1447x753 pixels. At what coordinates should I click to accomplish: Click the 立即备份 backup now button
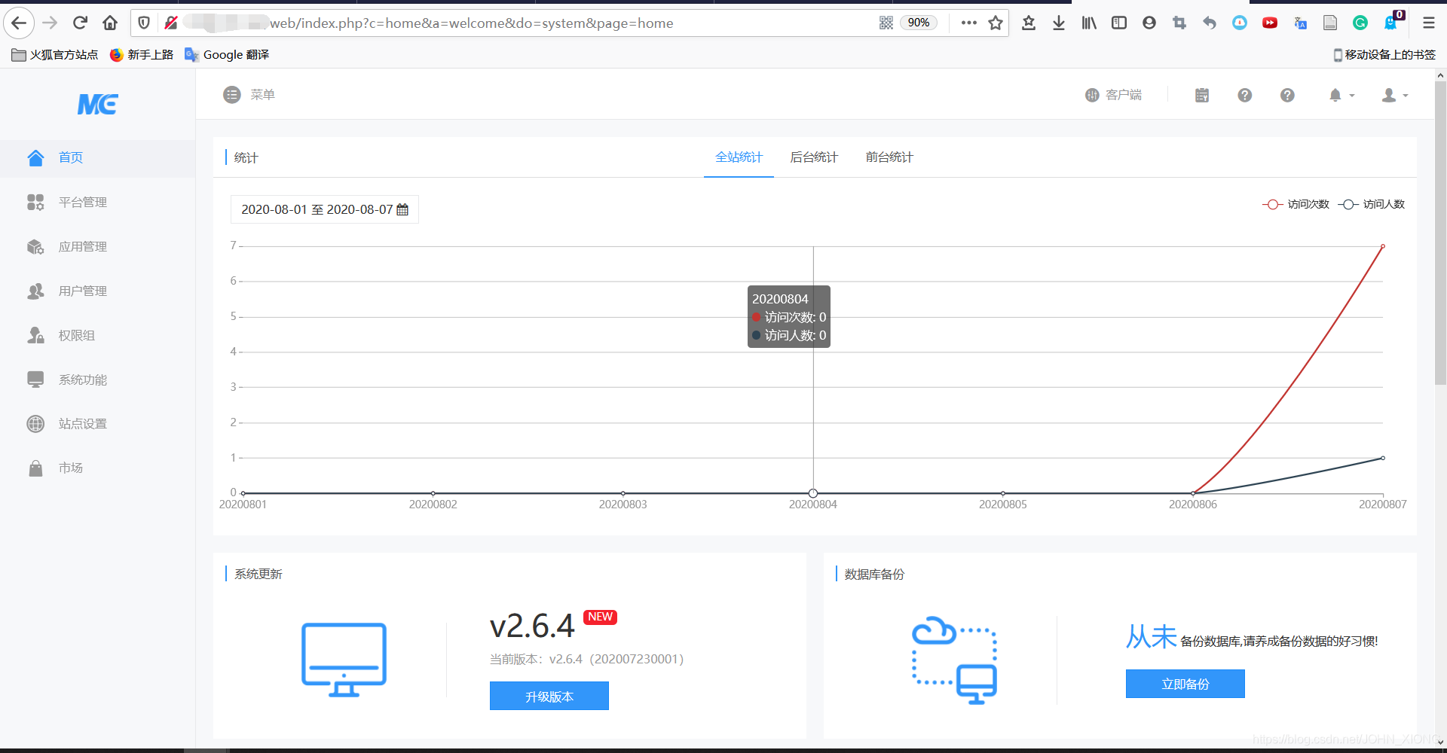(1185, 684)
